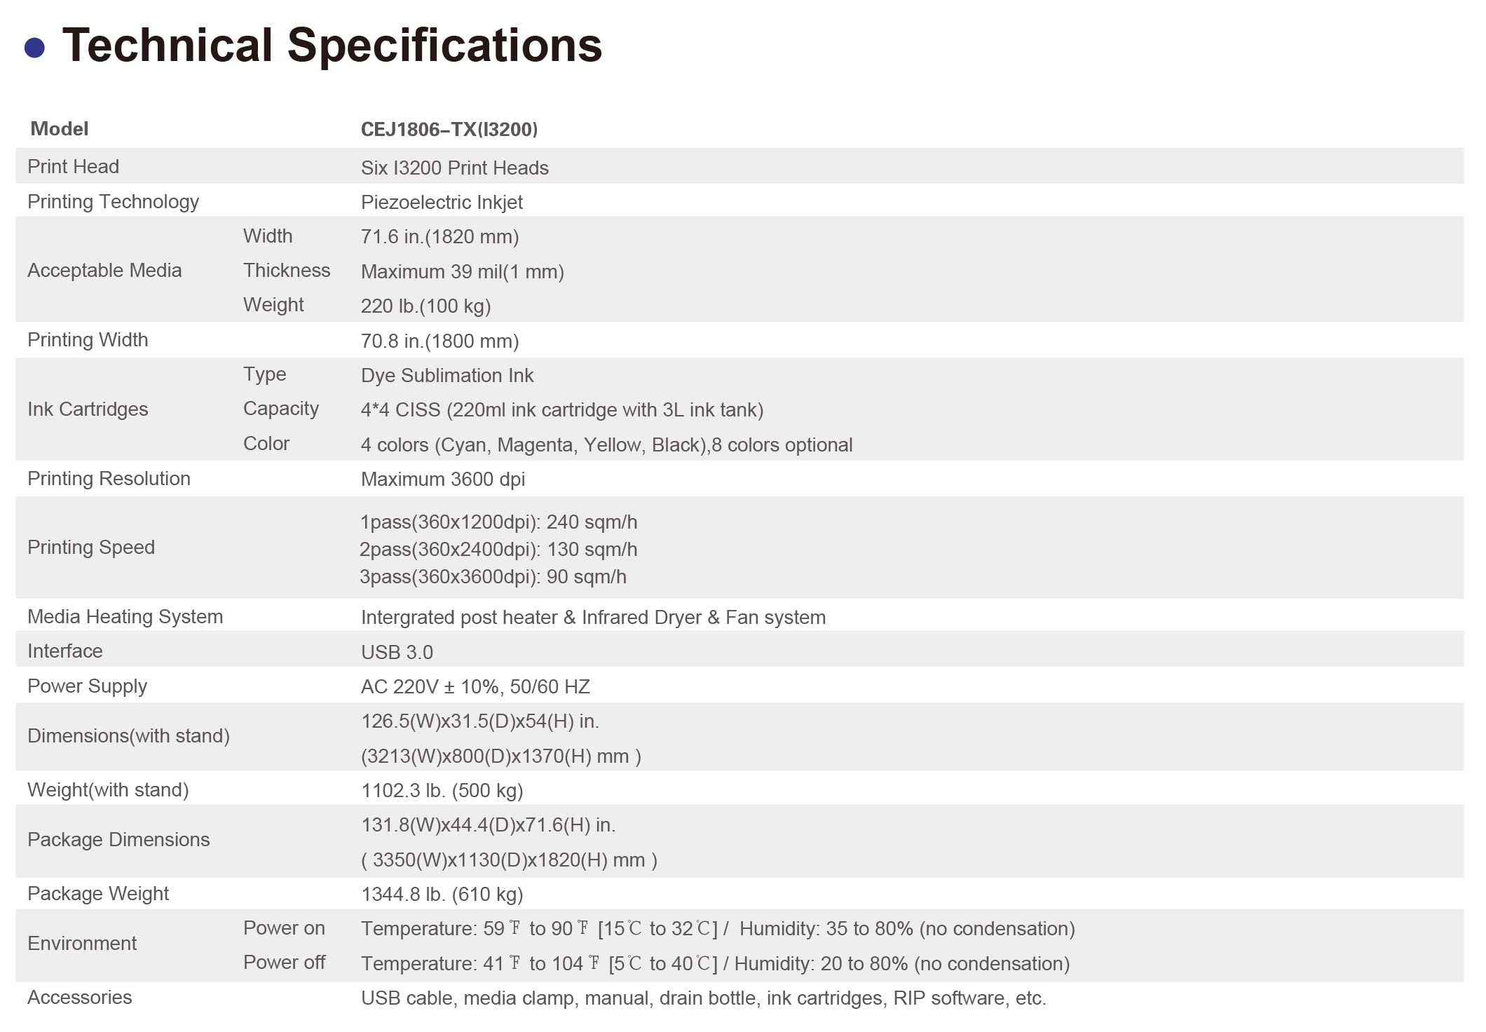Click the 2pass(360x2400dpi) speed line

coord(498,550)
